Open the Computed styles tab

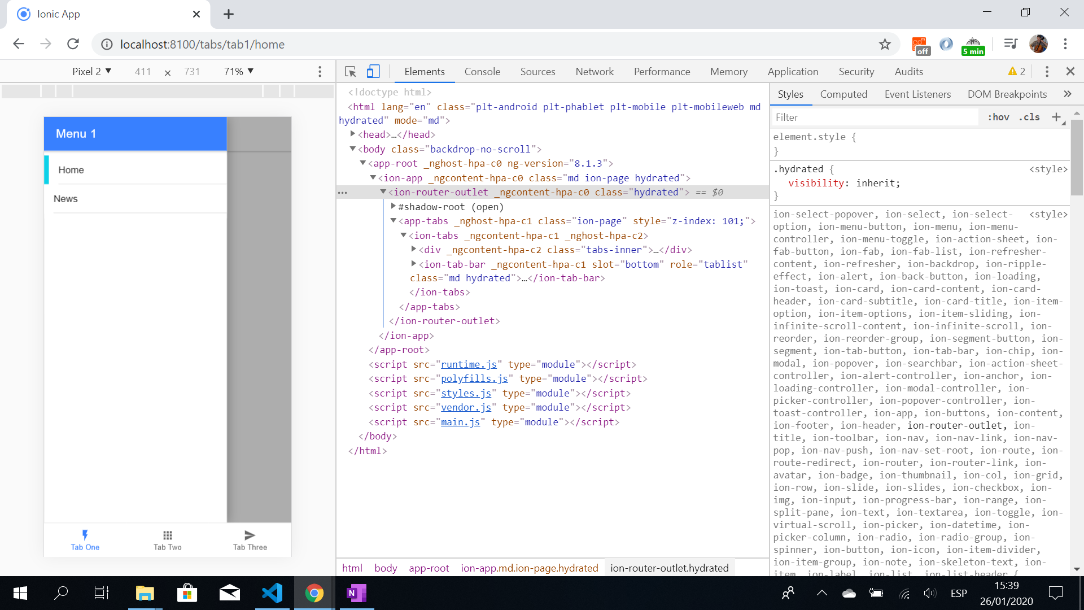[x=843, y=94]
